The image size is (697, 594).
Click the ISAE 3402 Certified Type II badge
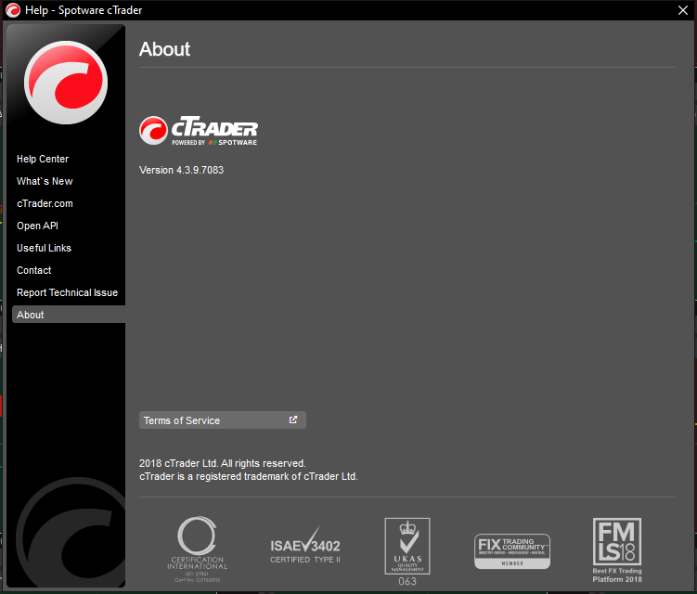click(x=305, y=546)
